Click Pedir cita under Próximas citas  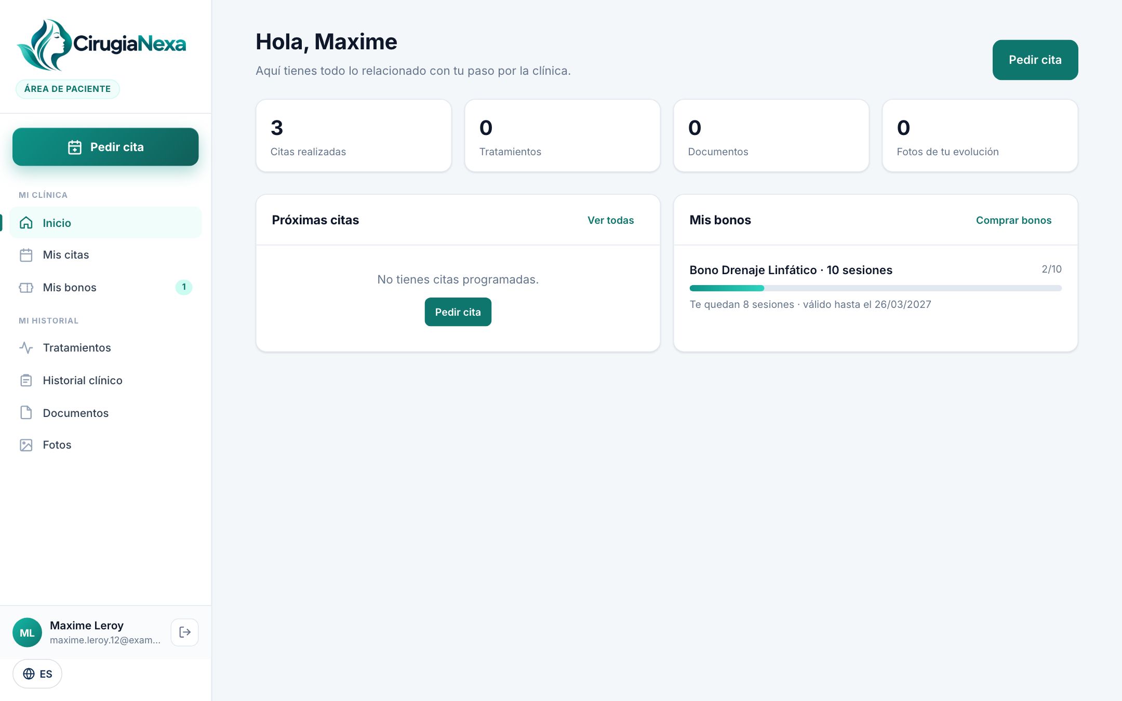pyautogui.click(x=458, y=312)
